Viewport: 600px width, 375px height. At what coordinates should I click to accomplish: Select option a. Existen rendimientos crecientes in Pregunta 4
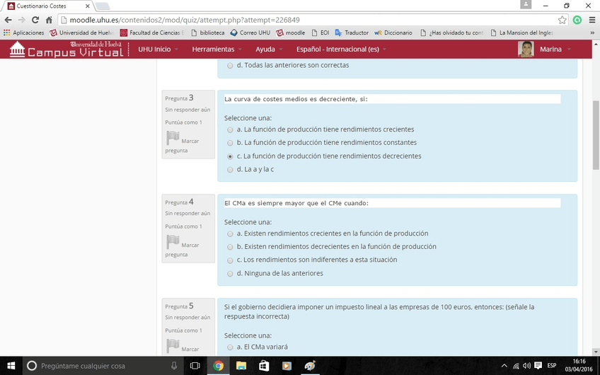click(x=230, y=233)
